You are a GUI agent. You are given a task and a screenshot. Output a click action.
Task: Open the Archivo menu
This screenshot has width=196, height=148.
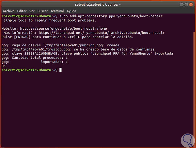tap(8, 11)
